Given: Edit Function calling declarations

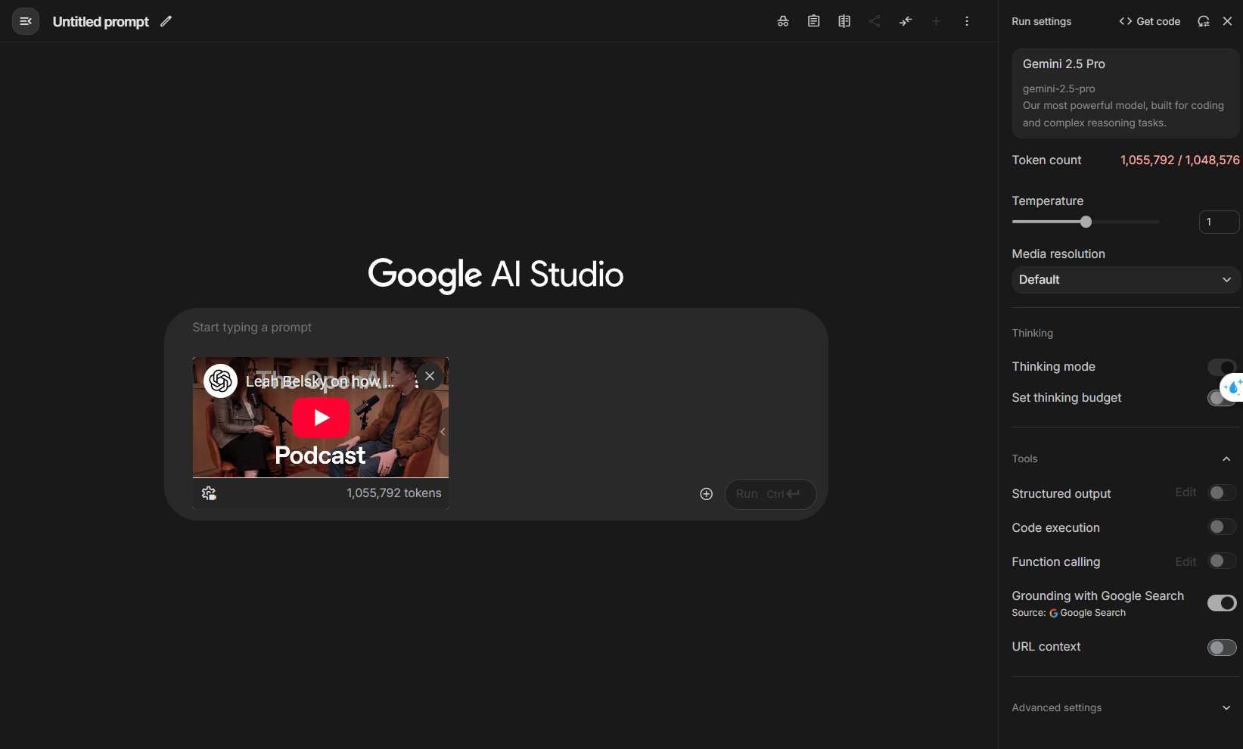Looking at the screenshot, I should click(x=1186, y=561).
